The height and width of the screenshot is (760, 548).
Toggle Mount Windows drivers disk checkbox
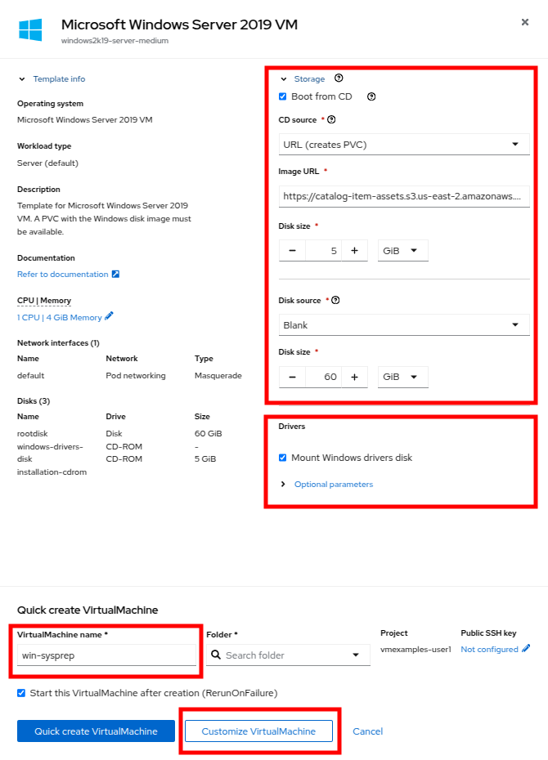[283, 458]
